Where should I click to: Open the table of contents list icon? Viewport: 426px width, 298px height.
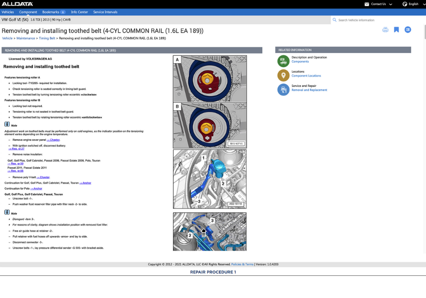[x=408, y=29]
